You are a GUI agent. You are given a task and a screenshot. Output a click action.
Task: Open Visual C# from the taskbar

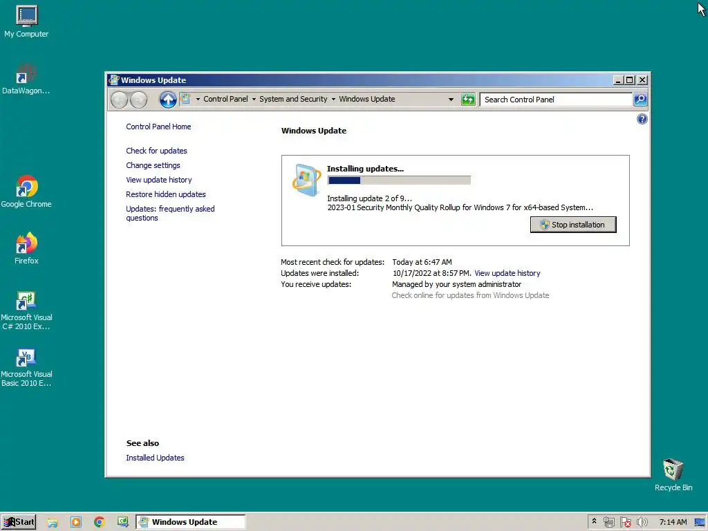123,522
